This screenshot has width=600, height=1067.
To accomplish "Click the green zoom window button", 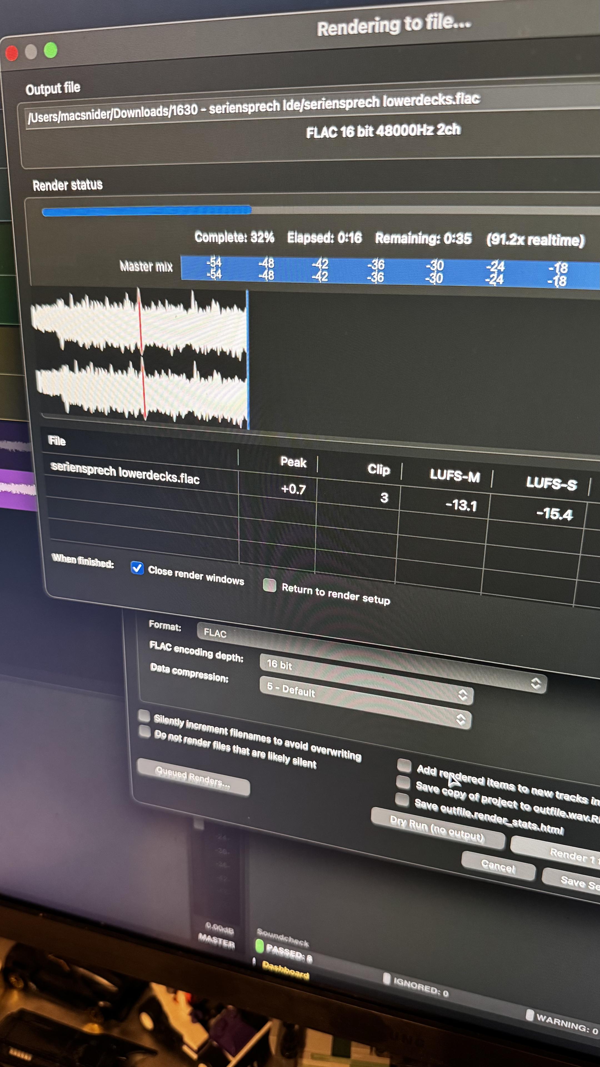I will tap(51, 50).
